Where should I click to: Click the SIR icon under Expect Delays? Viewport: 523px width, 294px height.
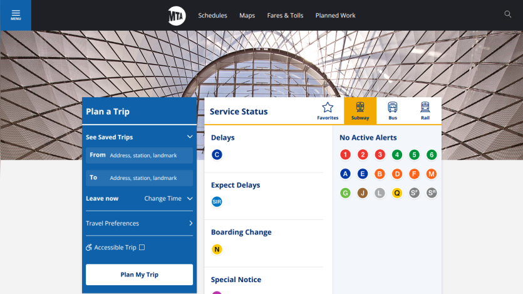[x=217, y=202]
